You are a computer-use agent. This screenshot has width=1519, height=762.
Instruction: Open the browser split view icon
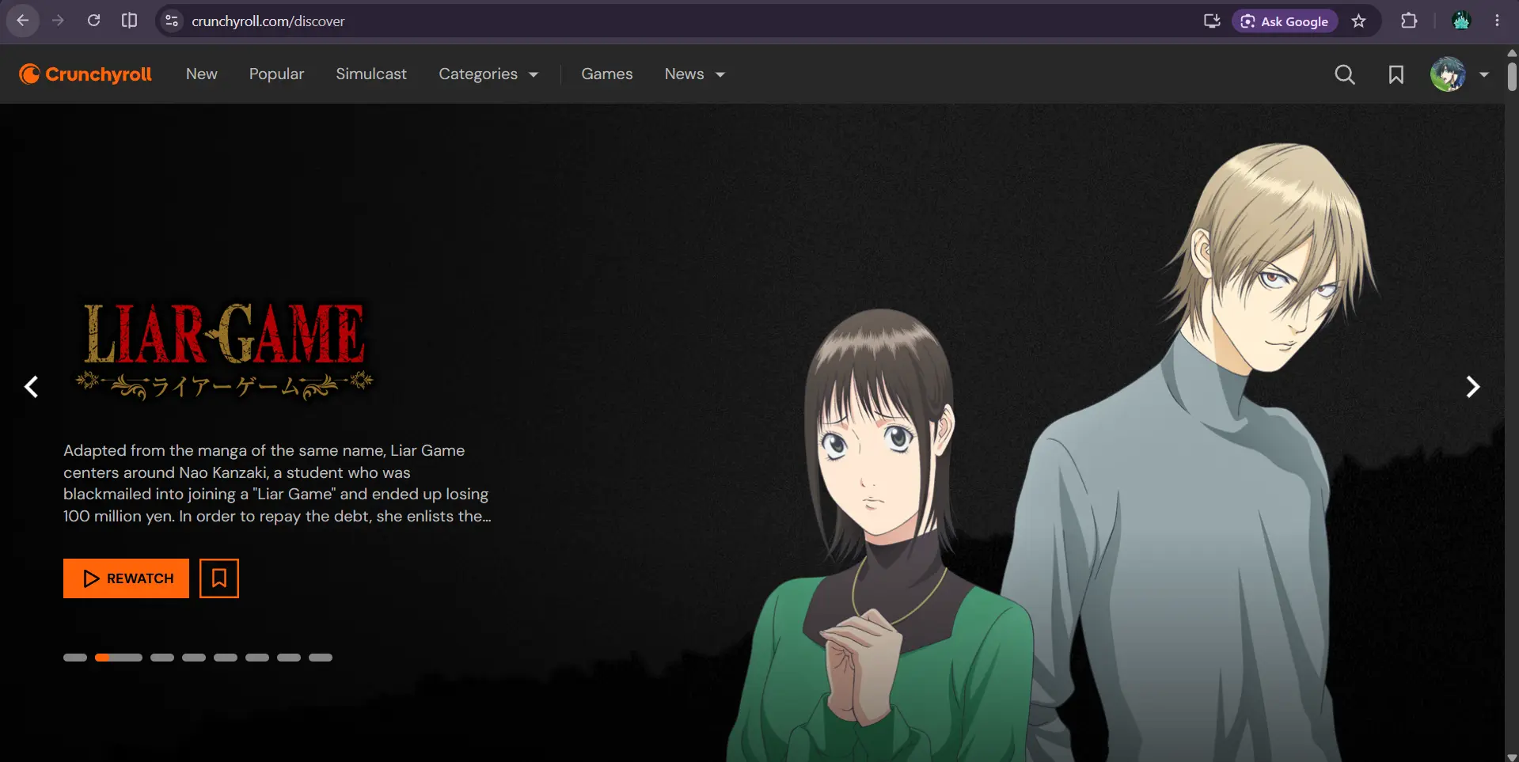click(129, 21)
